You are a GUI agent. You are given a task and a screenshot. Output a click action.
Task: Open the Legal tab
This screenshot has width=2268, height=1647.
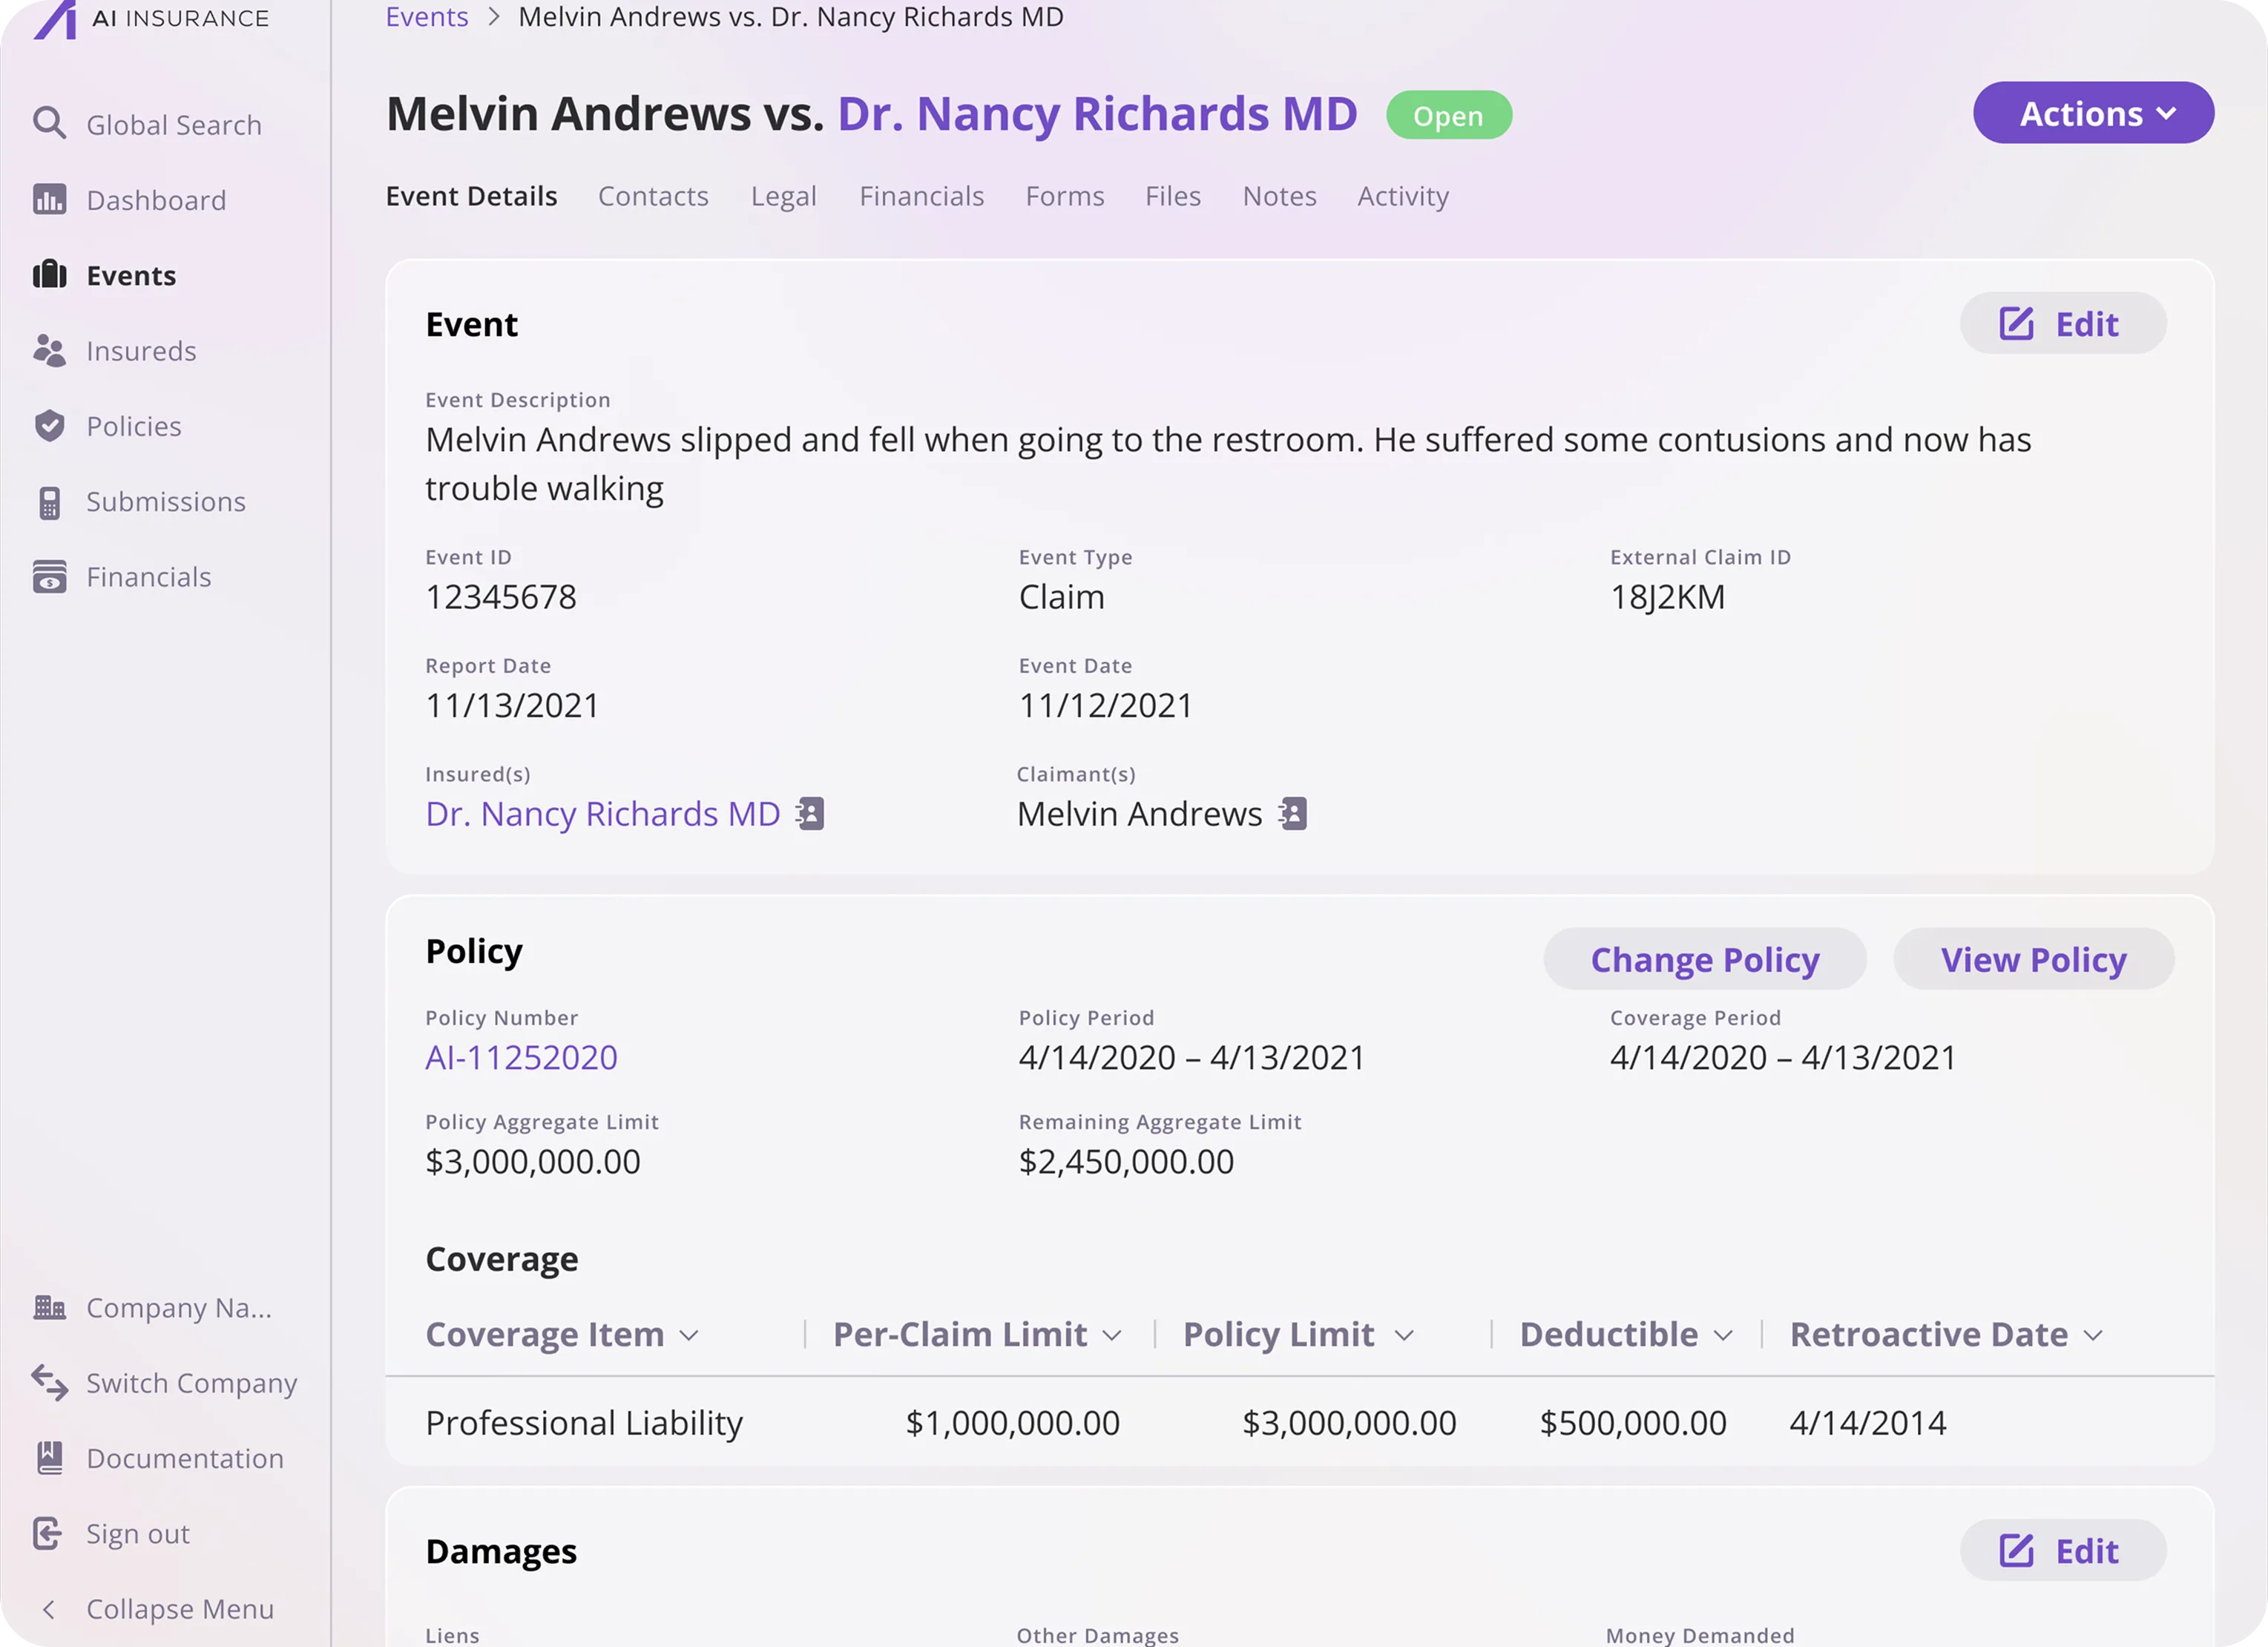(784, 196)
